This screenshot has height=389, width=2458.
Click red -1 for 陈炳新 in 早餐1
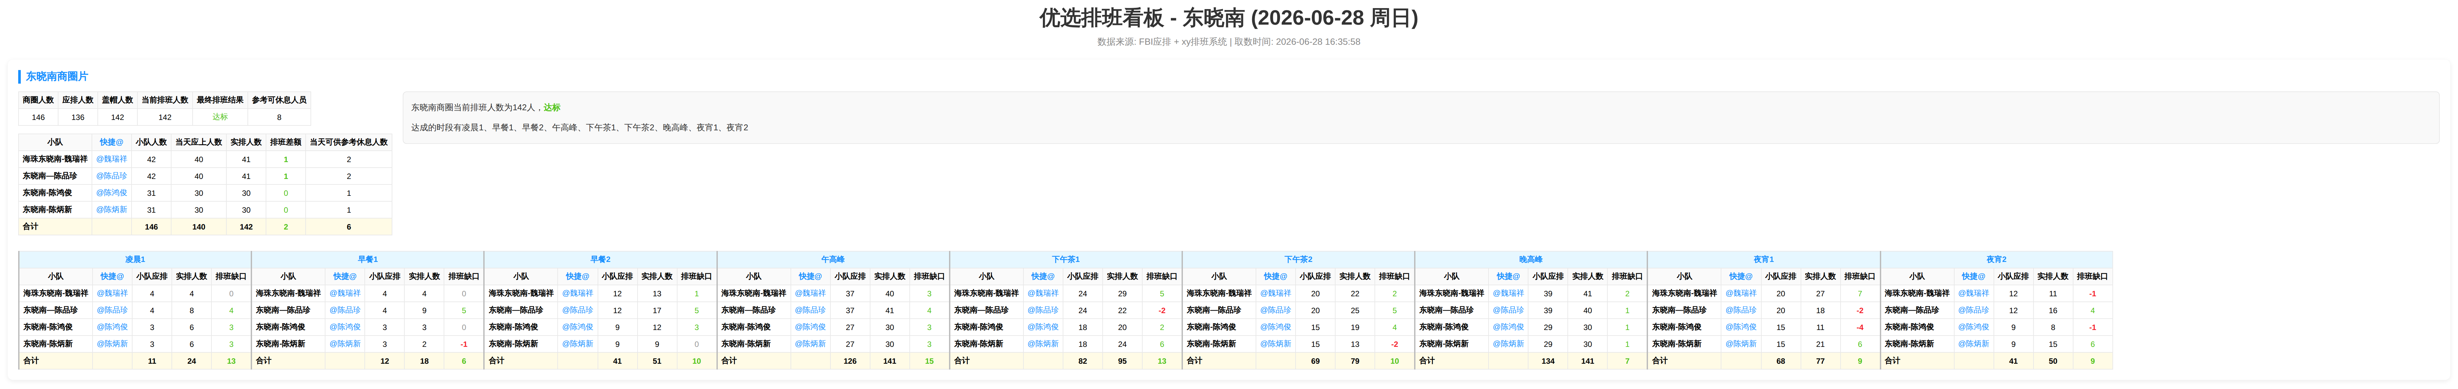[464, 344]
